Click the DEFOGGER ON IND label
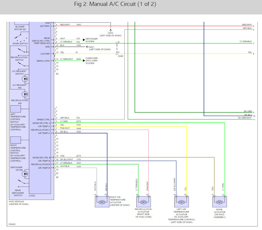262x230 pixels. click(x=17, y=169)
